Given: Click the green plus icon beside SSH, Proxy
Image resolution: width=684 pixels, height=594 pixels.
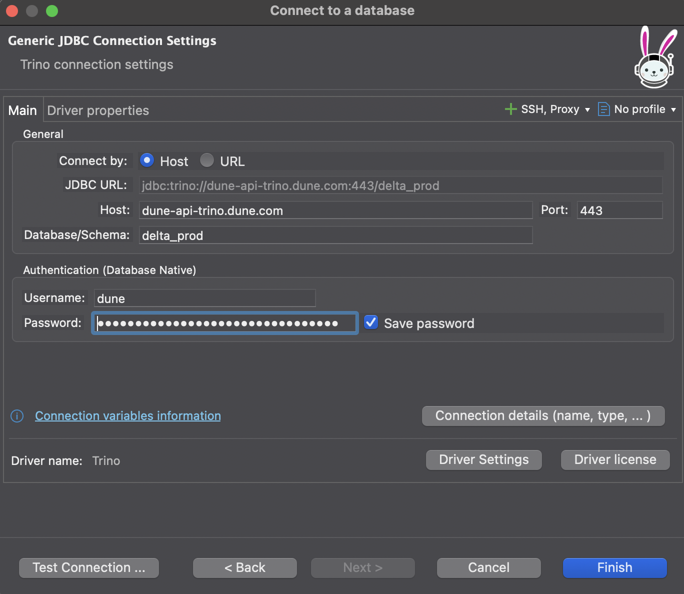Looking at the screenshot, I should pos(510,109).
